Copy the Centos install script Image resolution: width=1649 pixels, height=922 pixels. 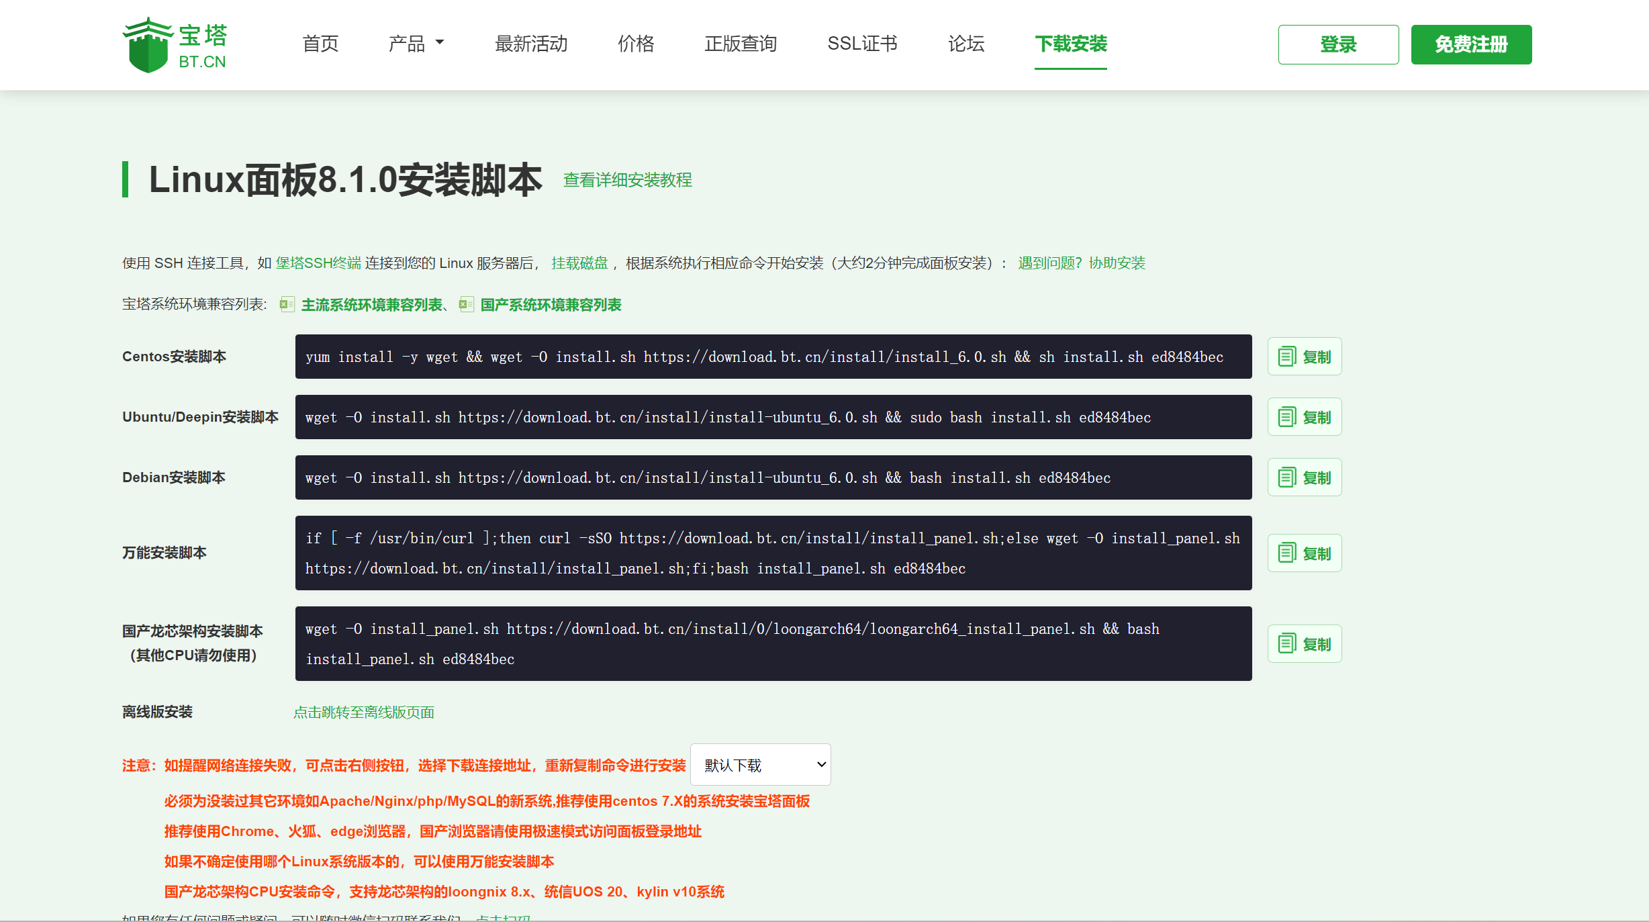click(1305, 357)
